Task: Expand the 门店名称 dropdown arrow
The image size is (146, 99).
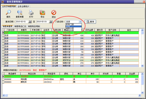Action: [80, 22]
